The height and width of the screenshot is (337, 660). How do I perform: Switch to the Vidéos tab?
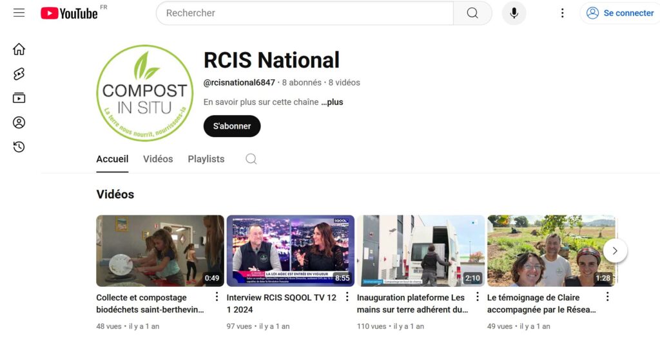158,159
